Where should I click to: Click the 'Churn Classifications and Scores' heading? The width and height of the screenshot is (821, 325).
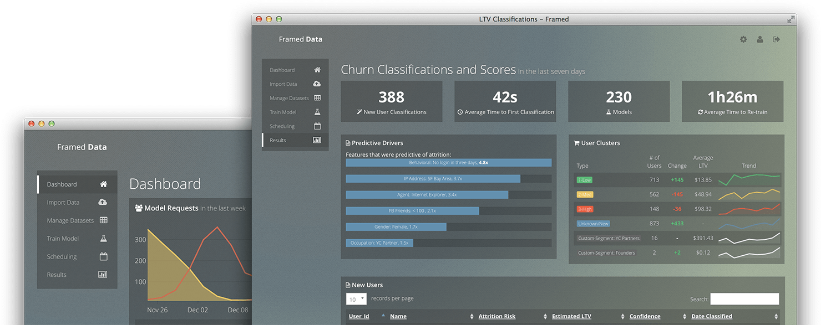(x=428, y=70)
